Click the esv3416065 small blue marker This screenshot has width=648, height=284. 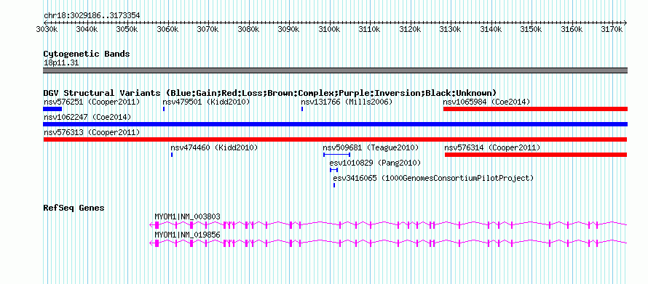334,185
